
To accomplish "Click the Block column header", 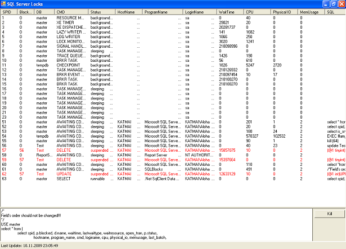I will 26,12.
